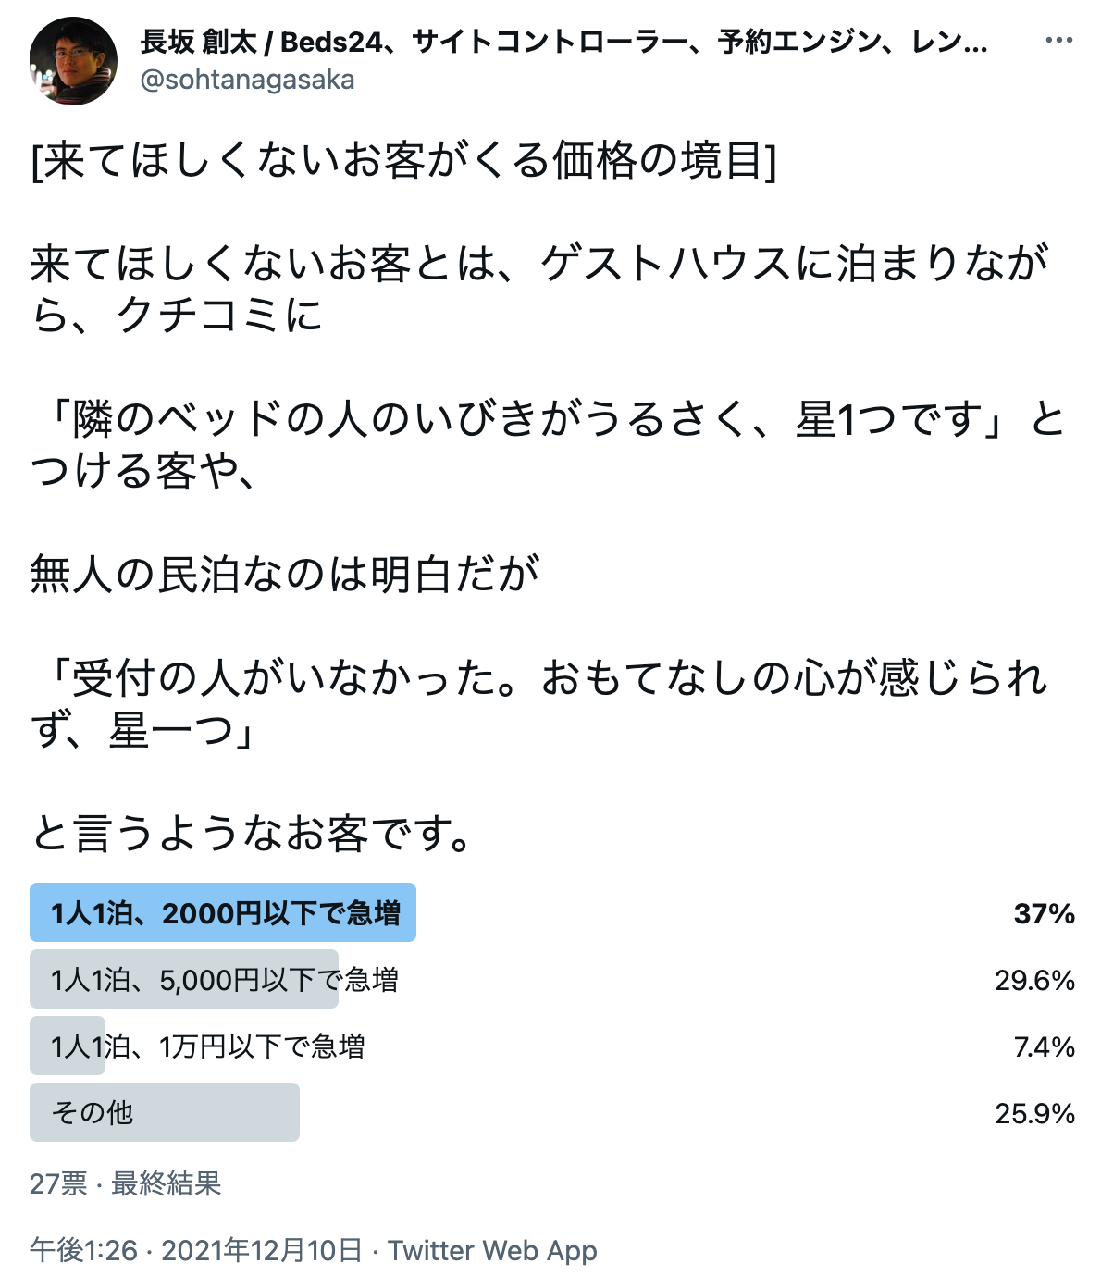Click the bracketed tweet headline text

coord(403,161)
